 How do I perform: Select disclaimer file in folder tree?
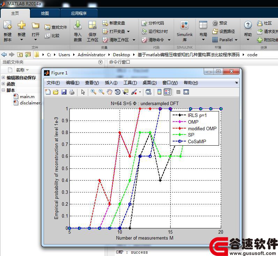pos(27,103)
